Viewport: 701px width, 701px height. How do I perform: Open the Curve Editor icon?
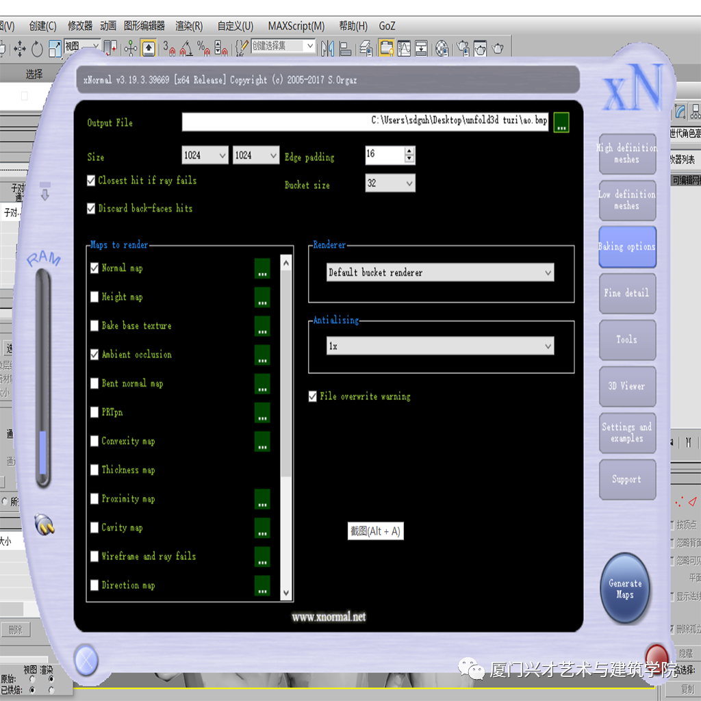pos(404,49)
